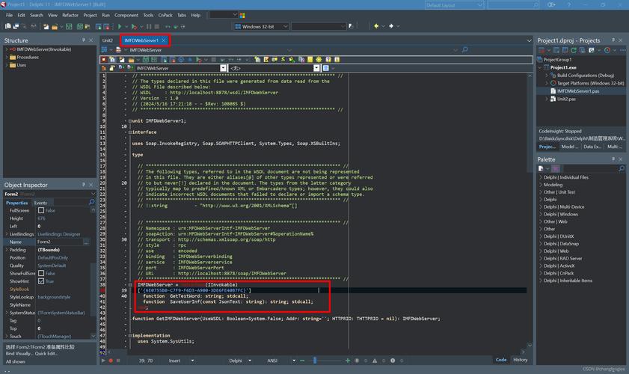This screenshot has width=629, height=374.
Task: Click the zoom slider handle in status bar
Action: click(x=315, y=361)
